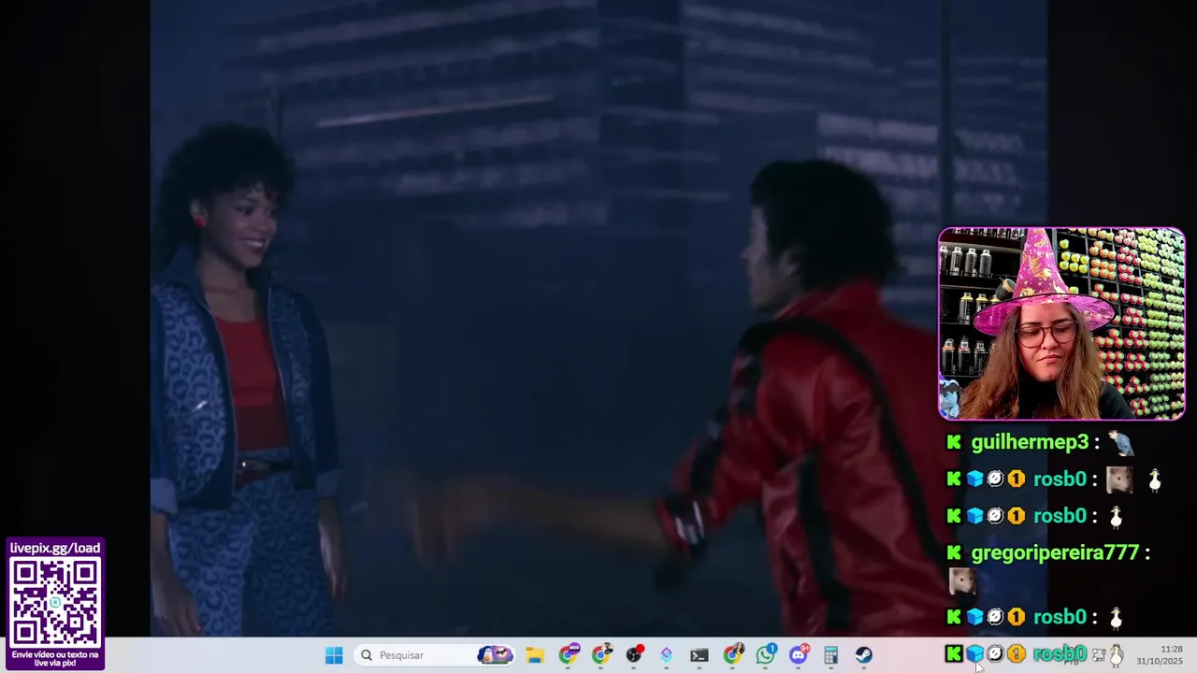1197x673 pixels.
Task: Click the search highlights bat icon
Action: (496, 655)
